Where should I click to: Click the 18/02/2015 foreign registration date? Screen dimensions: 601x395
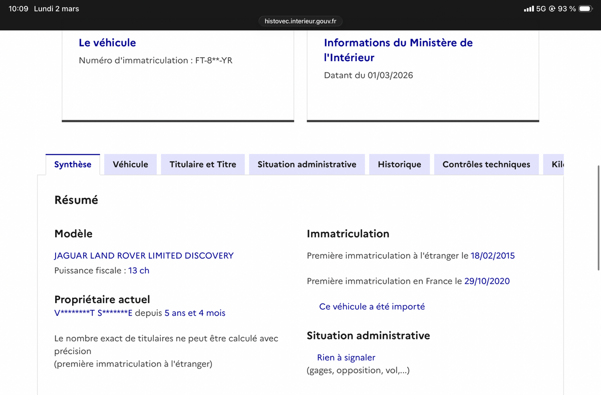pyautogui.click(x=492, y=256)
